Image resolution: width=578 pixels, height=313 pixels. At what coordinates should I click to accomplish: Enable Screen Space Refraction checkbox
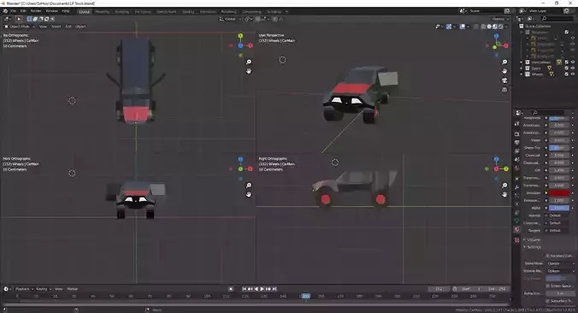pyautogui.click(x=548, y=286)
